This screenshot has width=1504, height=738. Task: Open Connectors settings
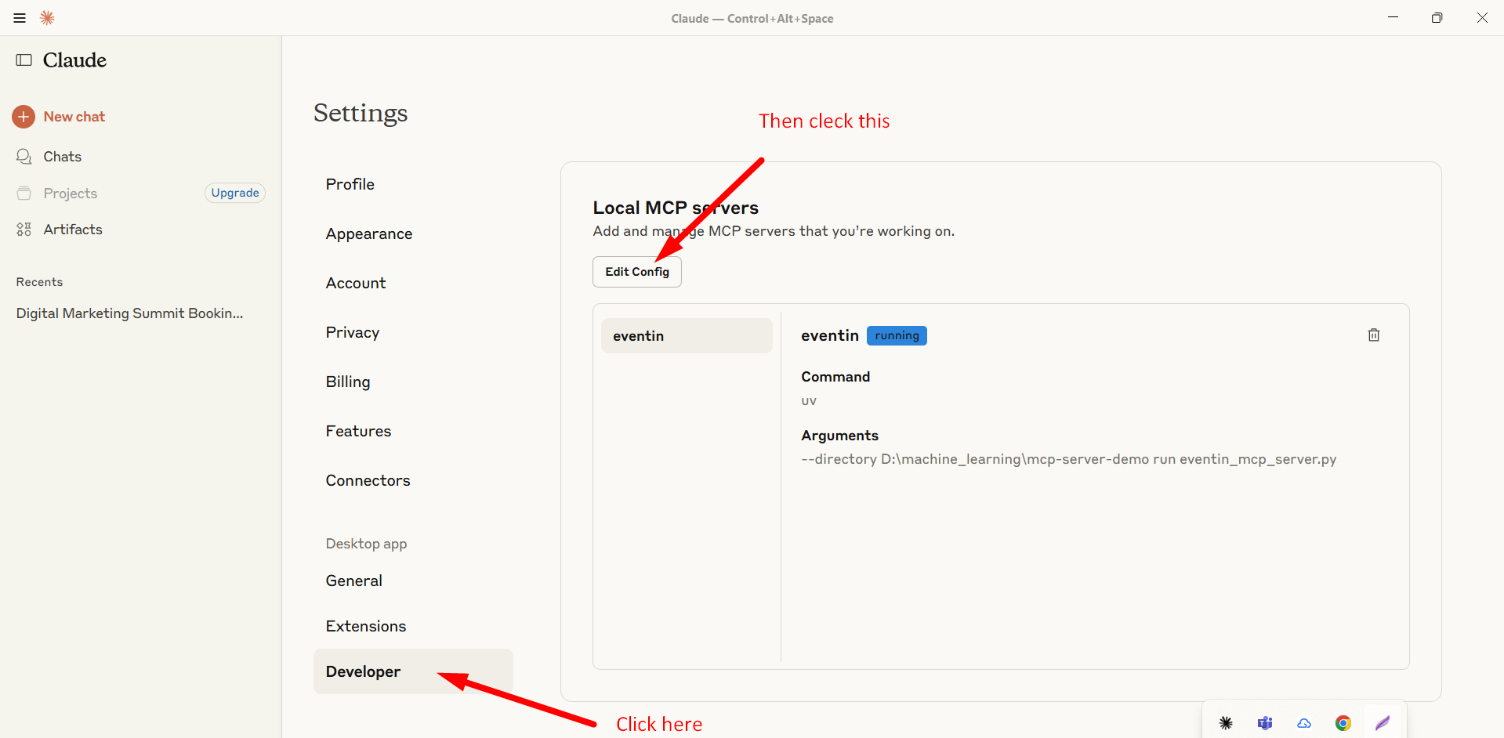(x=368, y=480)
